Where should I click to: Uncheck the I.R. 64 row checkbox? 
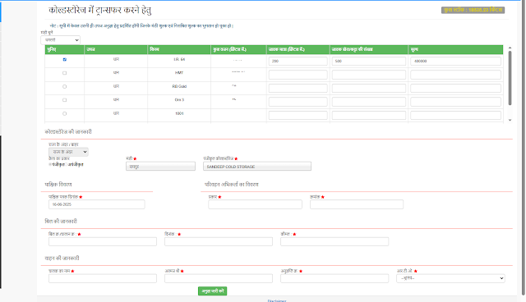pos(65,60)
